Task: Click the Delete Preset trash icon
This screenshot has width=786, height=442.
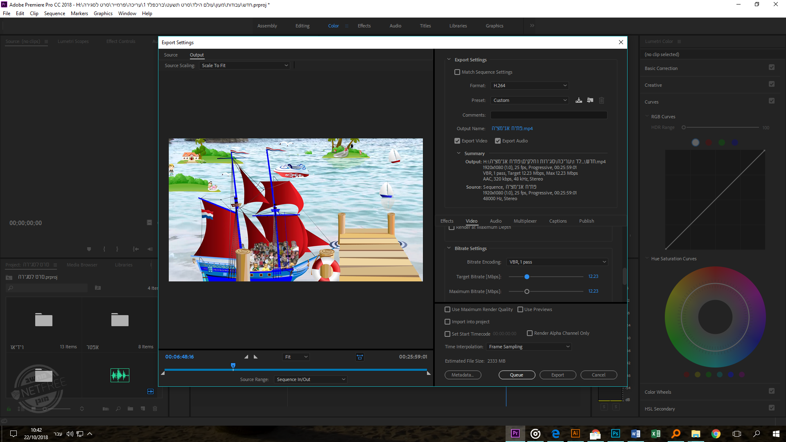Action: tap(601, 100)
